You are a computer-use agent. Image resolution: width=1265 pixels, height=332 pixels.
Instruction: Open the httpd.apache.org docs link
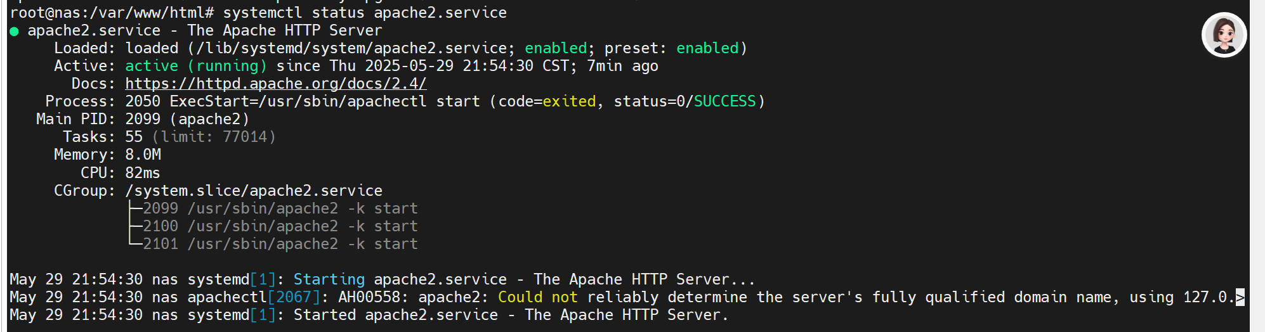(275, 84)
